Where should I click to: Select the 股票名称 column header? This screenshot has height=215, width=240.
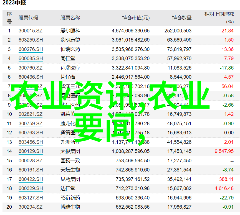click(70, 18)
